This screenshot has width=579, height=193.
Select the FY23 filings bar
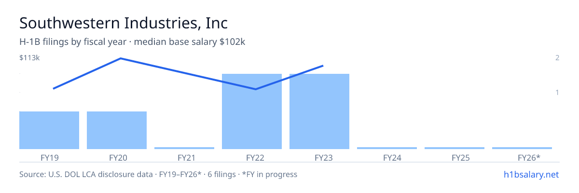tap(319, 111)
